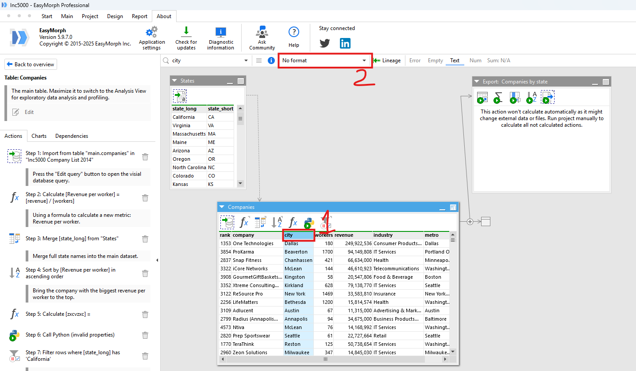Open the city column selector dropdown
This screenshot has width=636, height=371.
[x=246, y=61]
